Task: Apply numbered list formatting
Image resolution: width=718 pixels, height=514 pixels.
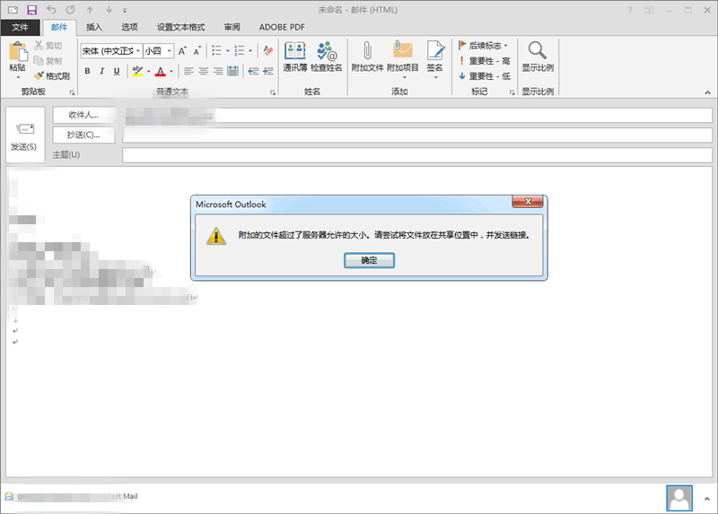Action: (240, 51)
